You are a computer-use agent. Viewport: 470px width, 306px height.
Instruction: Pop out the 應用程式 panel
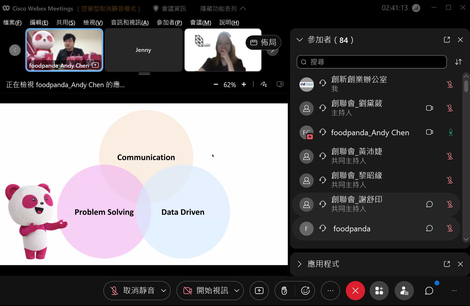(x=447, y=264)
